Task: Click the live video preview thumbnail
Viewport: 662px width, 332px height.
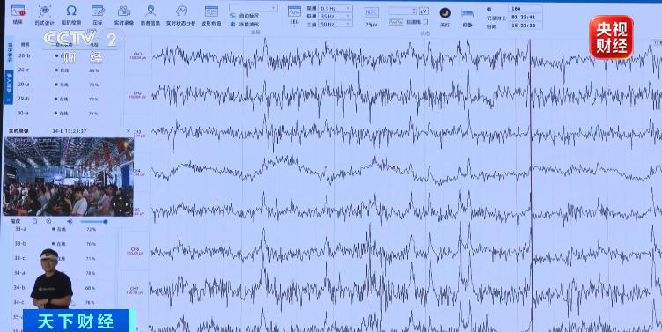Action: click(69, 176)
